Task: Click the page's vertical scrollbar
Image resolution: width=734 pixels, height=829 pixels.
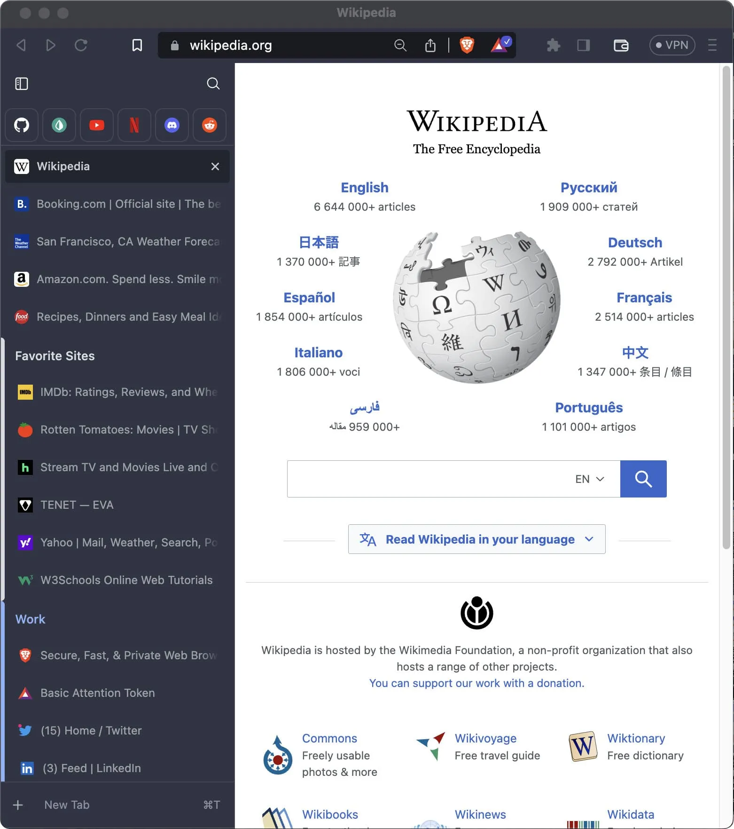Action: (x=726, y=306)
